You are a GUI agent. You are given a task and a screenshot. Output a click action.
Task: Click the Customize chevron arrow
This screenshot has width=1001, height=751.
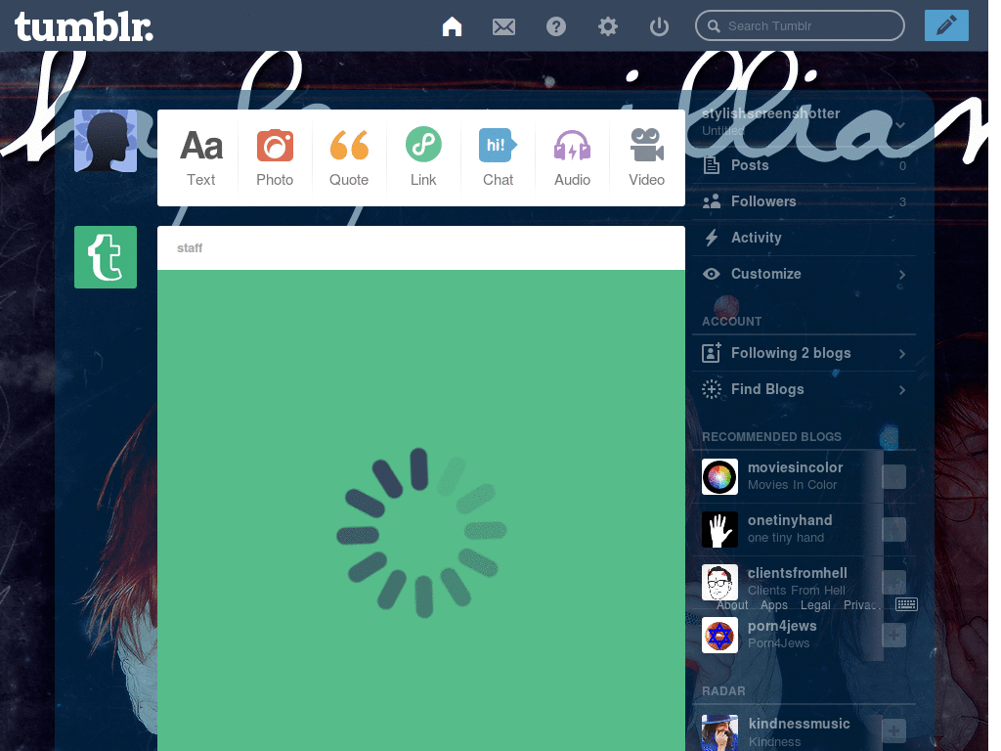pyautogui.click(x=902, y=275)
